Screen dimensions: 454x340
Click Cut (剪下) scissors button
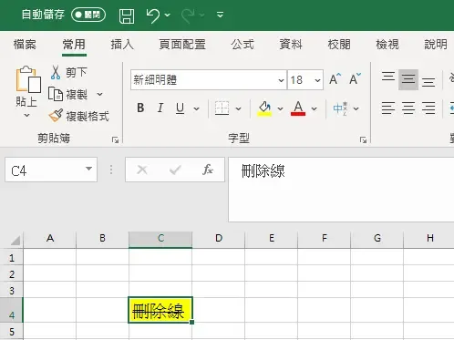click(68, 72)
